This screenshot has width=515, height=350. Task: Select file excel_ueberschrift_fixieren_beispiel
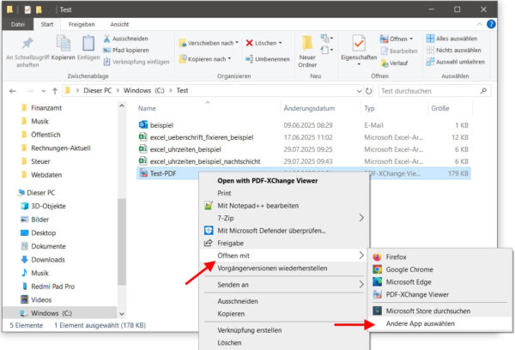coord(202,137)
